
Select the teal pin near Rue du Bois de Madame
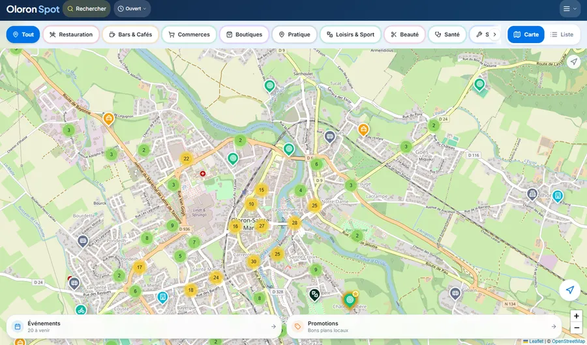479,85
